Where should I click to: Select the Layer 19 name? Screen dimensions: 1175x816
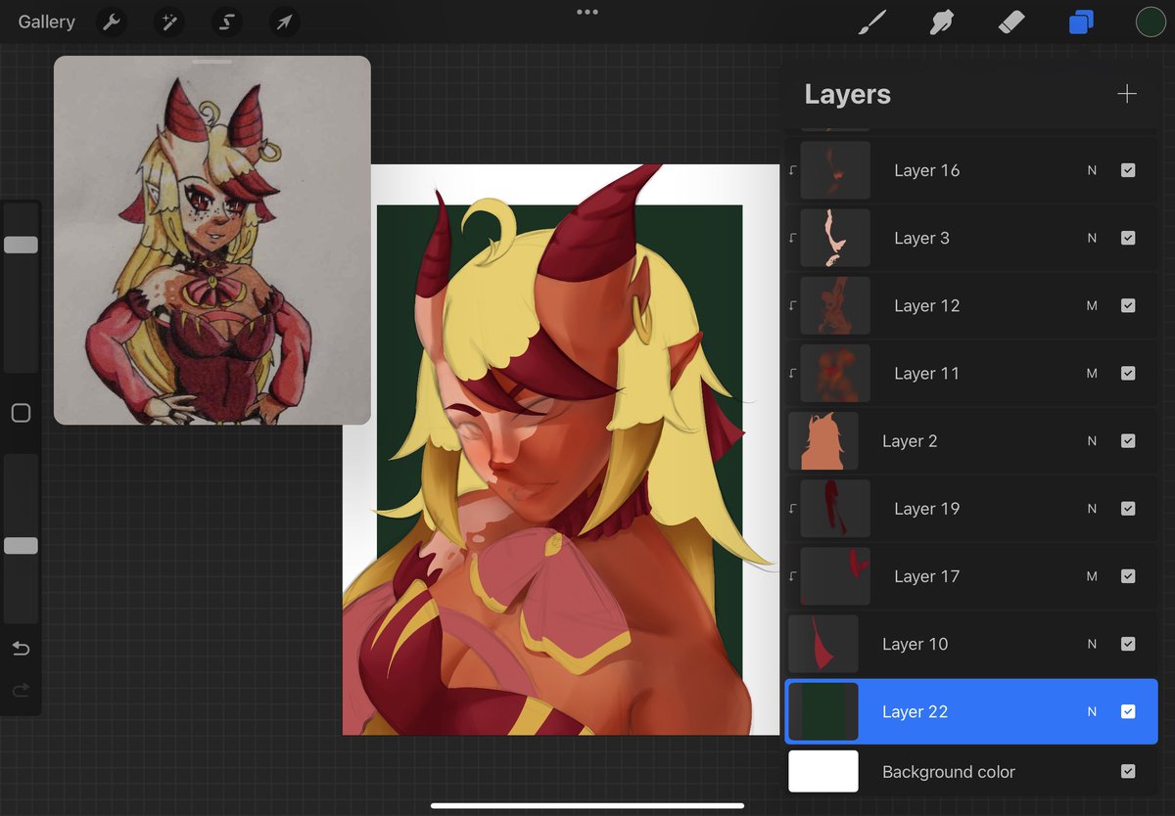coord(926,509)
